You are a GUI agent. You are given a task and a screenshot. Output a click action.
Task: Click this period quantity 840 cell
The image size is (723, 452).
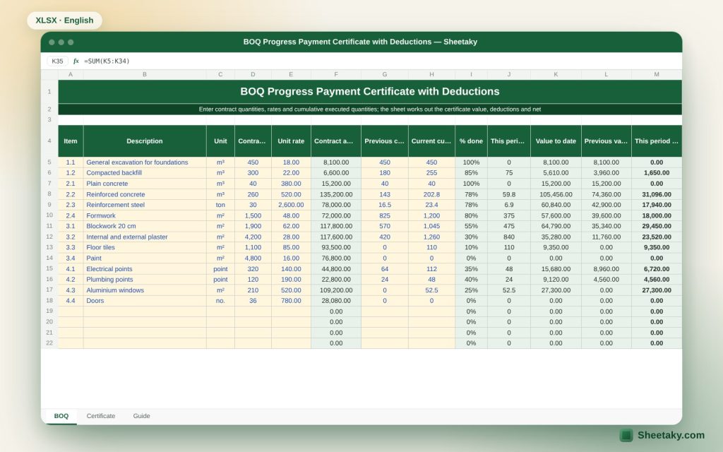[508, 237]
